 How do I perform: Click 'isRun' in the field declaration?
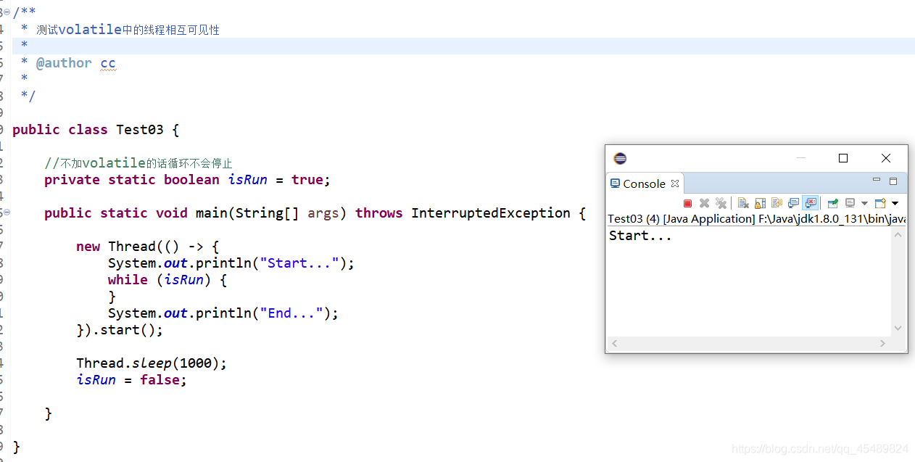tap(248, 180)
